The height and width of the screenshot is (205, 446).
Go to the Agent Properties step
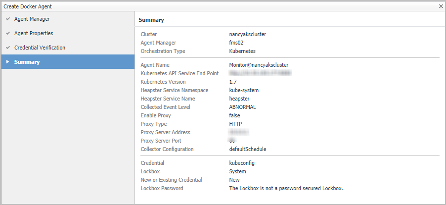[x=34, y=34]
